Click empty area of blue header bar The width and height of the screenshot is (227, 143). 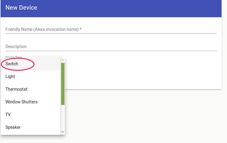click(136, 8)
